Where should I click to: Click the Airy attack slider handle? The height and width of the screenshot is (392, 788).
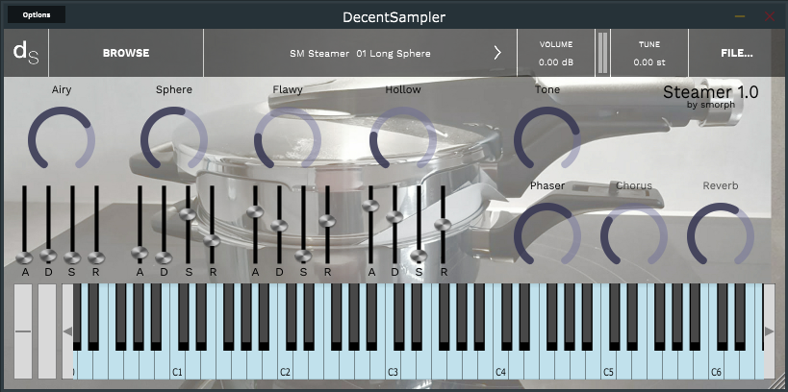pos(25,257)
